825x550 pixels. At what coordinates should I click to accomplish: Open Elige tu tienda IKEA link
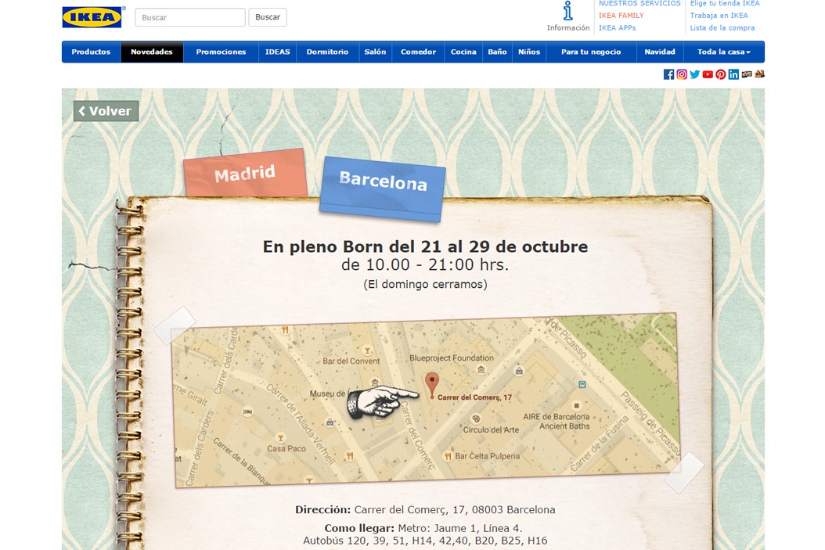(x=725, y=4)
